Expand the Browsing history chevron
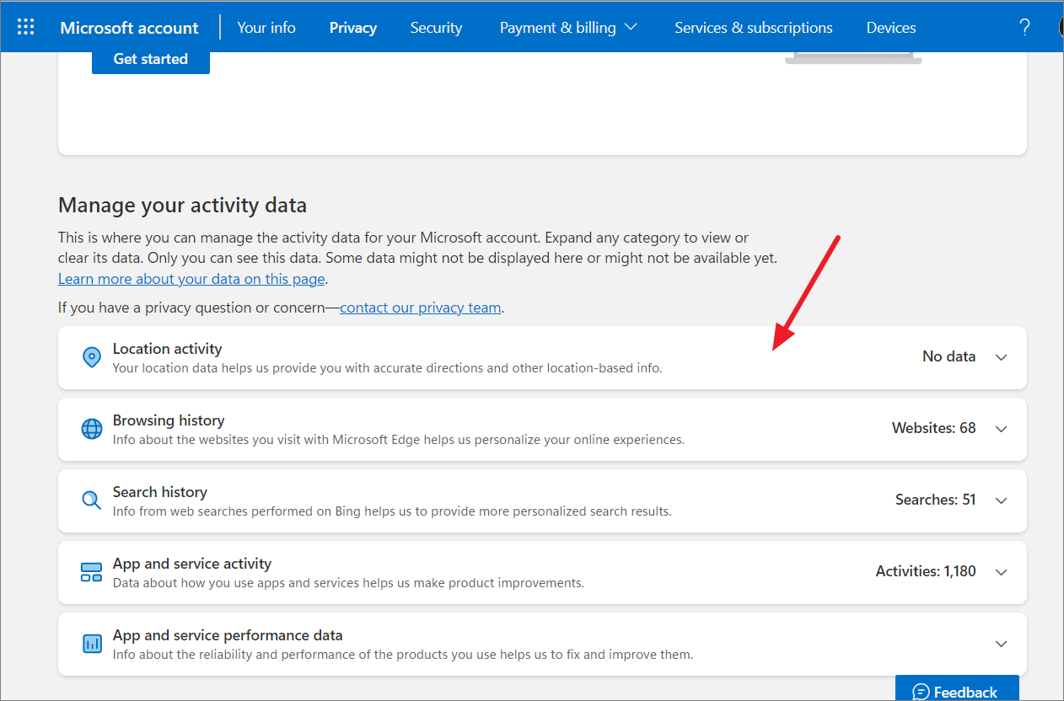Viewport: 1064px width, 701px height. 1001,429
